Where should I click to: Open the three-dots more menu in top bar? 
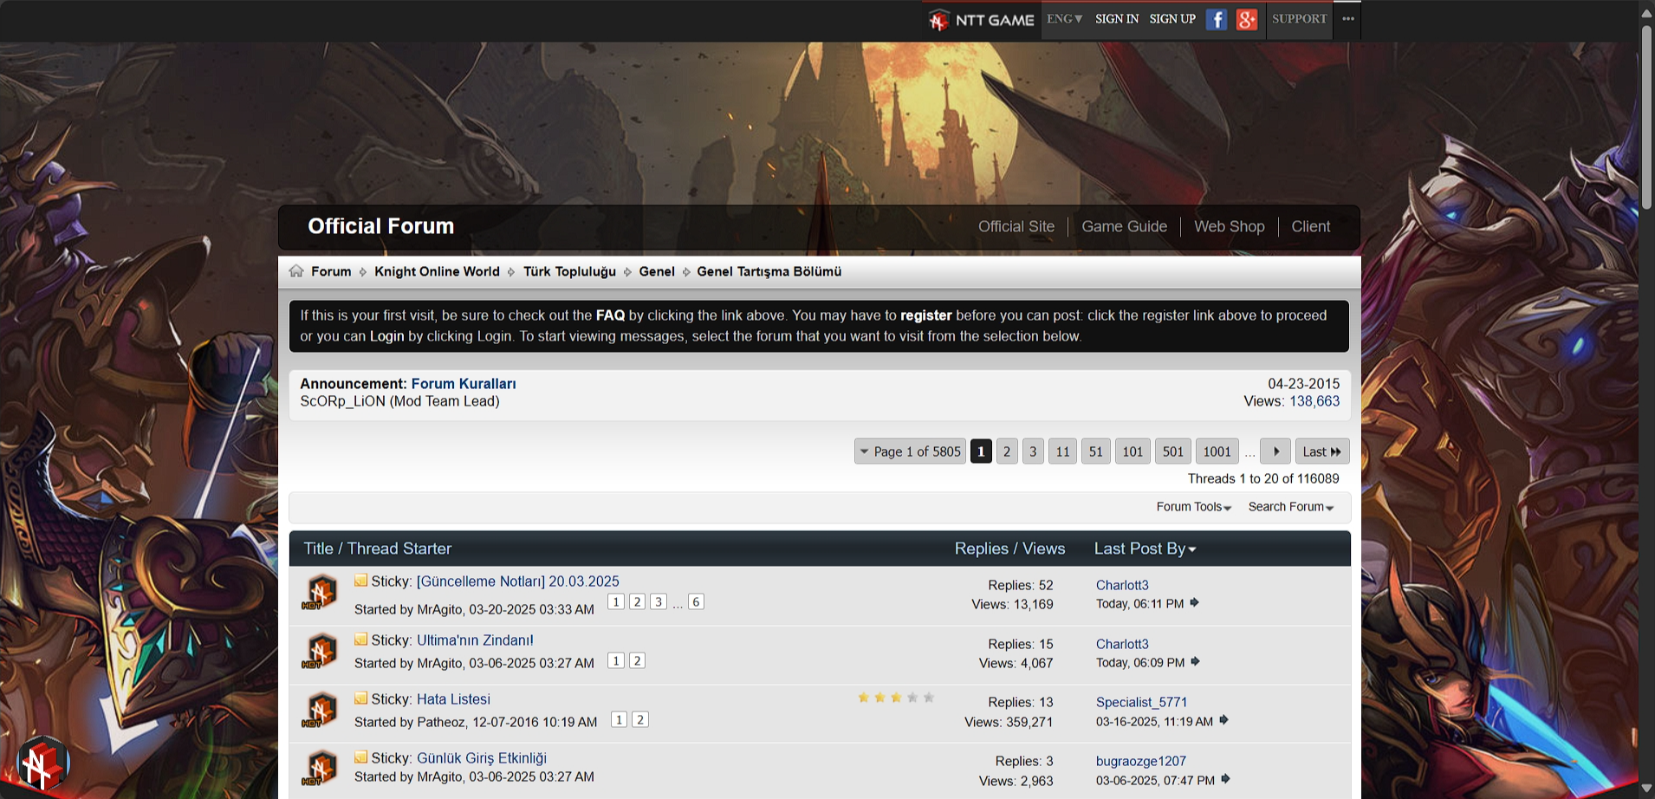pyautogui.click(x=1347, y=19)
